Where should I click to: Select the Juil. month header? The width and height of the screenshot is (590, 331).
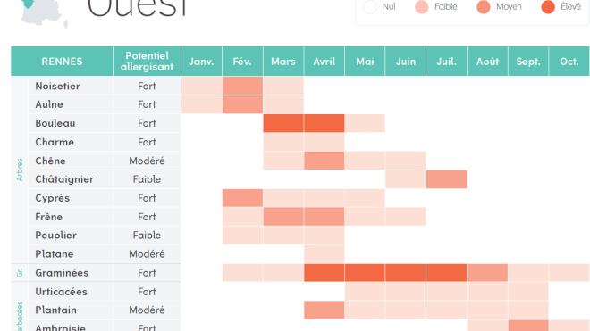tap(446, 62)
